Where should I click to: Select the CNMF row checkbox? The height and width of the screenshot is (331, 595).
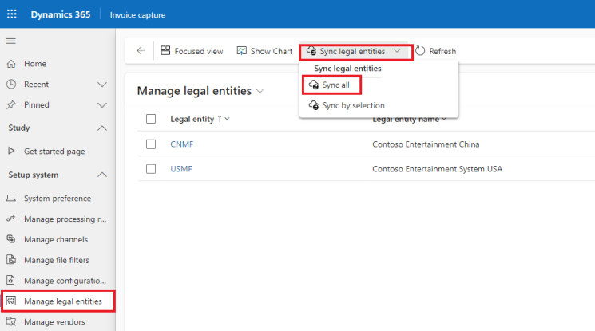coord(151,144)
